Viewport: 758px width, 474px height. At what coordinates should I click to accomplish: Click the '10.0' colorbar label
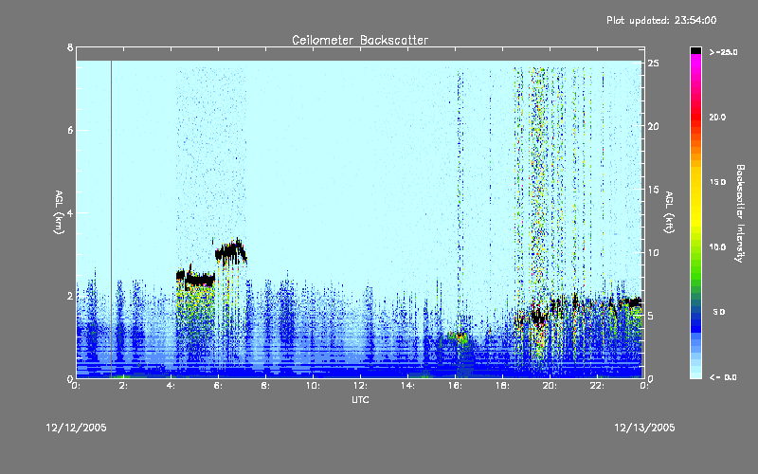(717, 247)
